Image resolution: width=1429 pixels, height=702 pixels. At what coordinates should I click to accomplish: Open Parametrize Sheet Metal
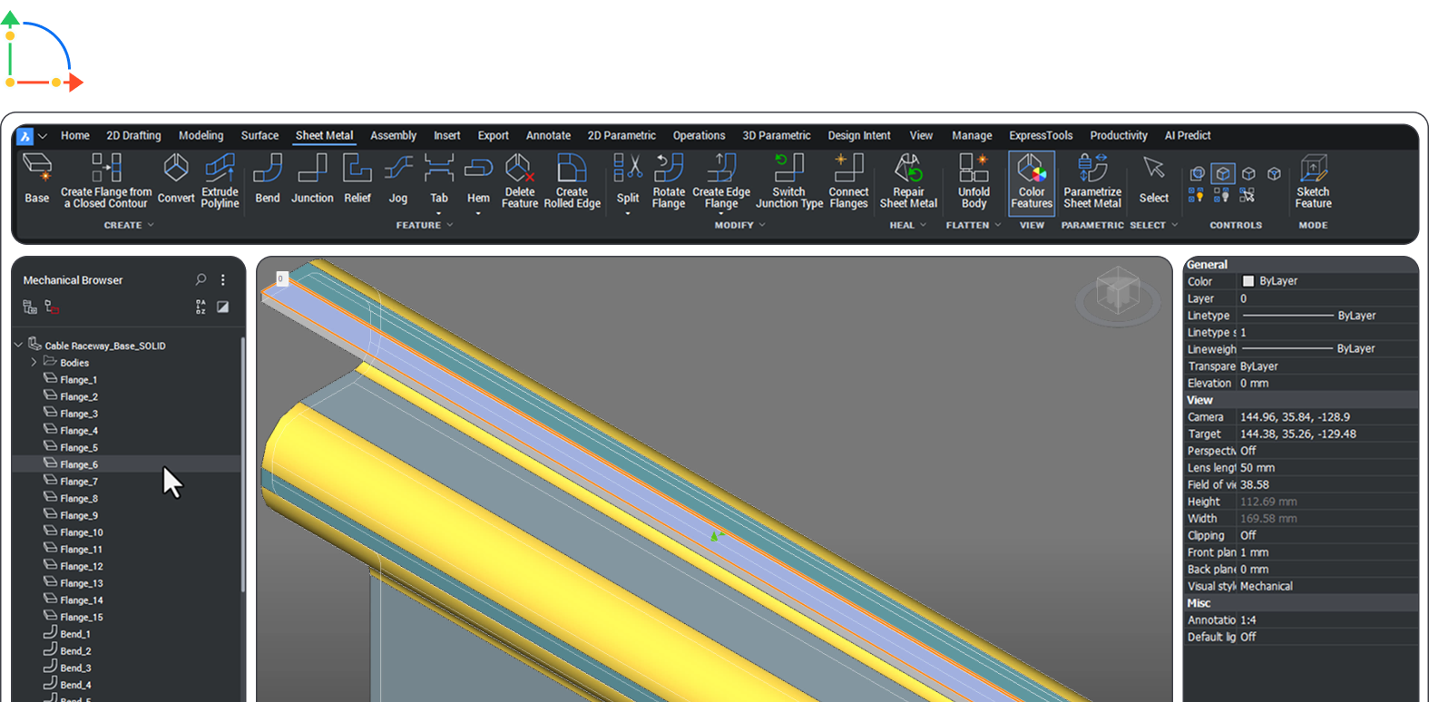(x=1092, y=180)
